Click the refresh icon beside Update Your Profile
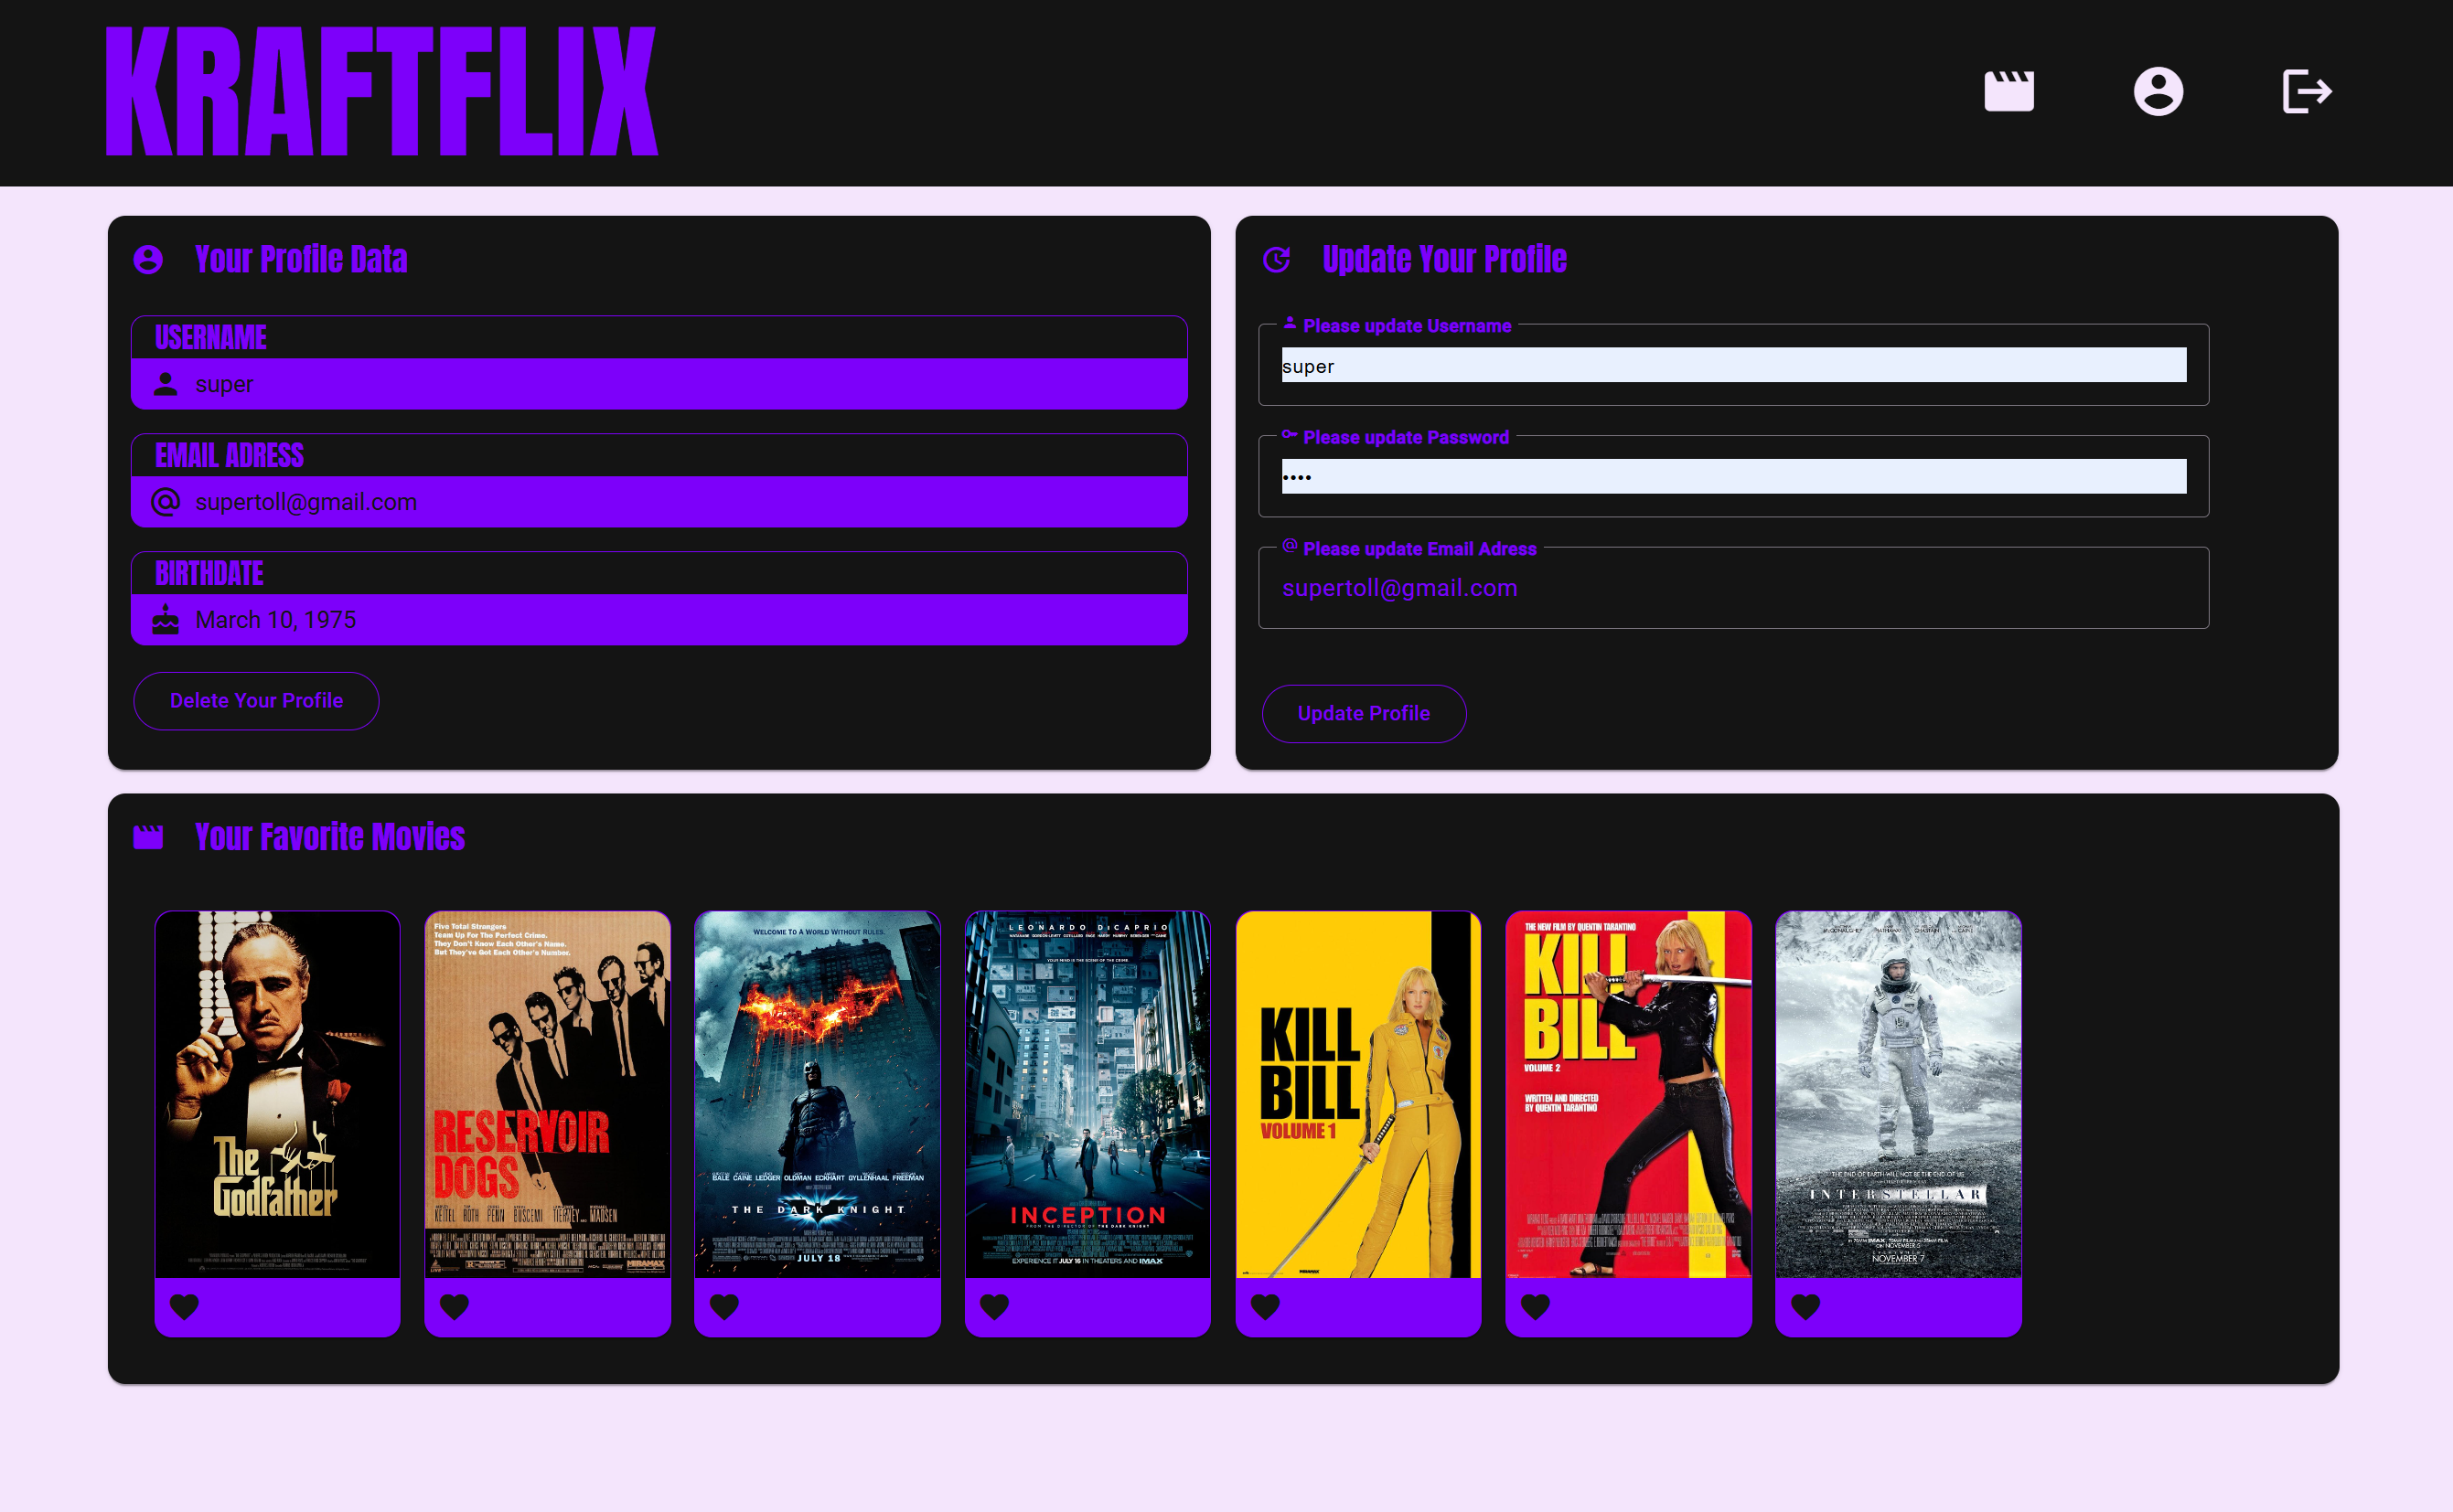Screen dimensions: 2453x1512 click(x=1277, y=260)
